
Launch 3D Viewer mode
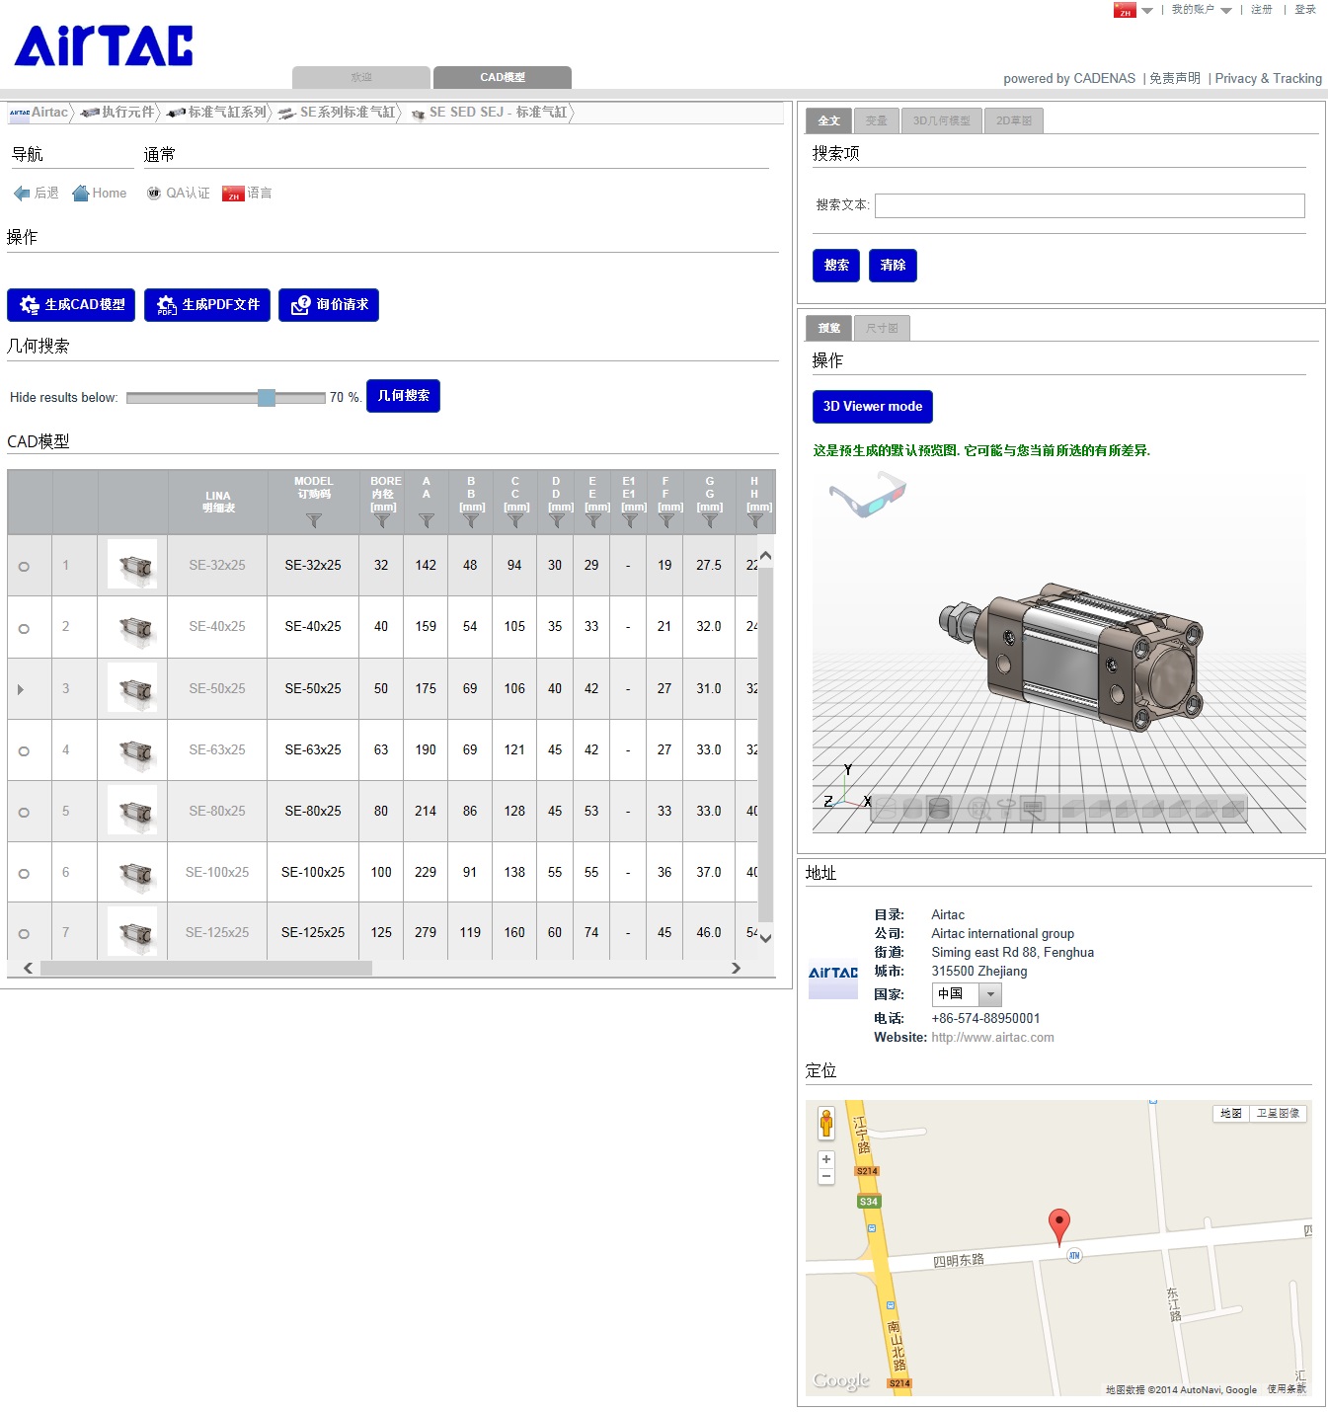873,407
